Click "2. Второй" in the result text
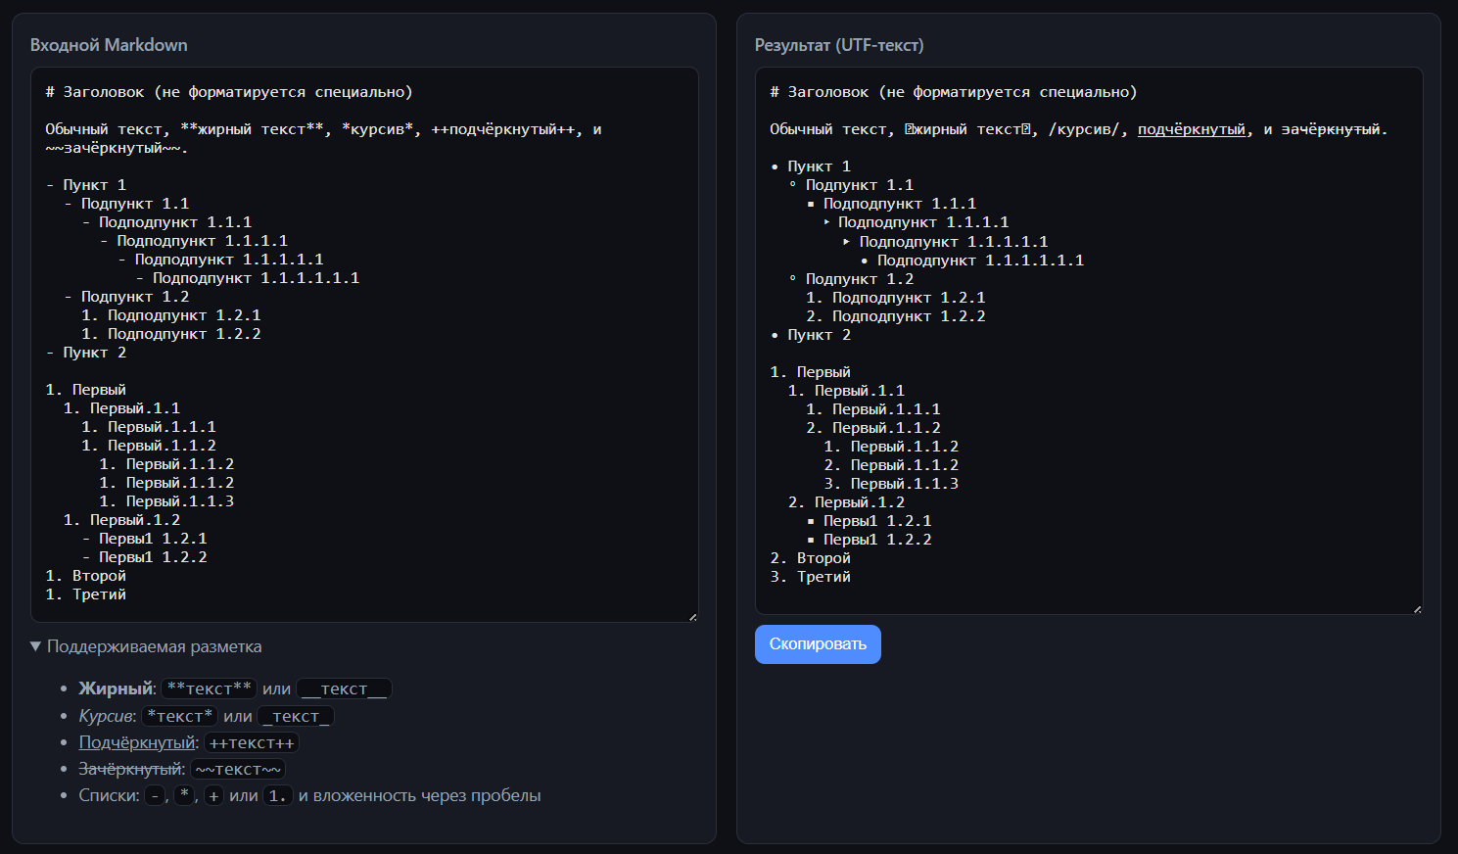 coord(811,558)
